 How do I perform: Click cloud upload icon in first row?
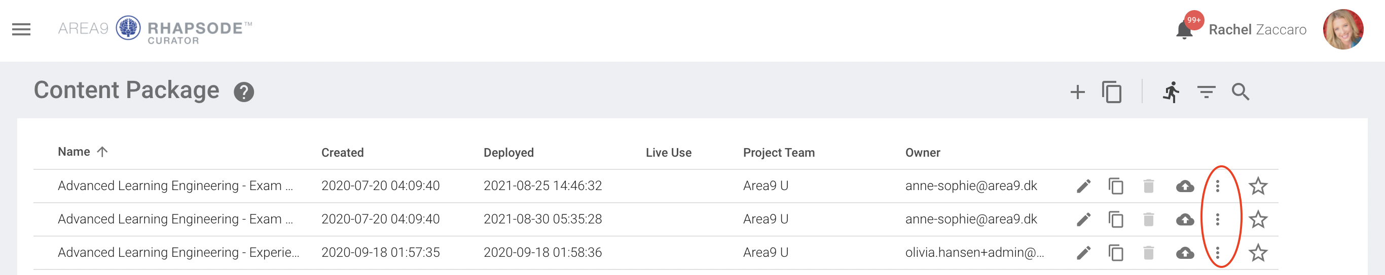click(1184, 186)
